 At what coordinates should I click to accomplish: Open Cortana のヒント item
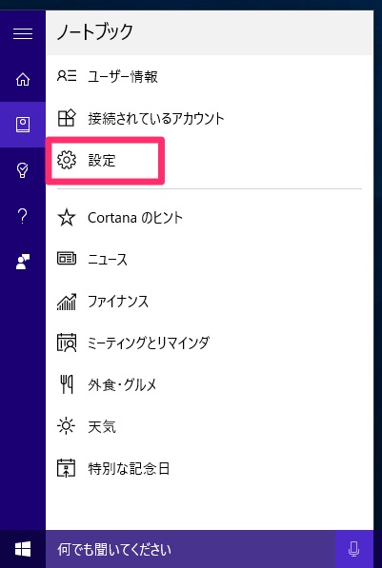pos(210,218)
